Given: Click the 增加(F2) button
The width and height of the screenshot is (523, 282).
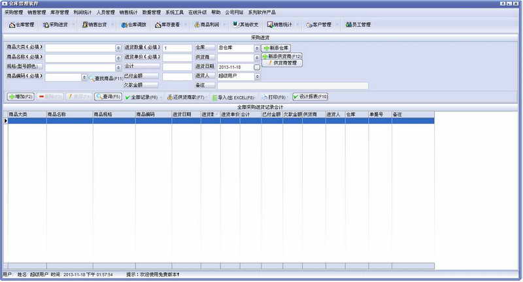Looking at the screenshot, I should pos(21,97).
